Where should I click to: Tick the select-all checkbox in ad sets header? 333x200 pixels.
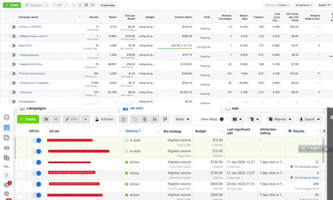click(x=21, y=131)
